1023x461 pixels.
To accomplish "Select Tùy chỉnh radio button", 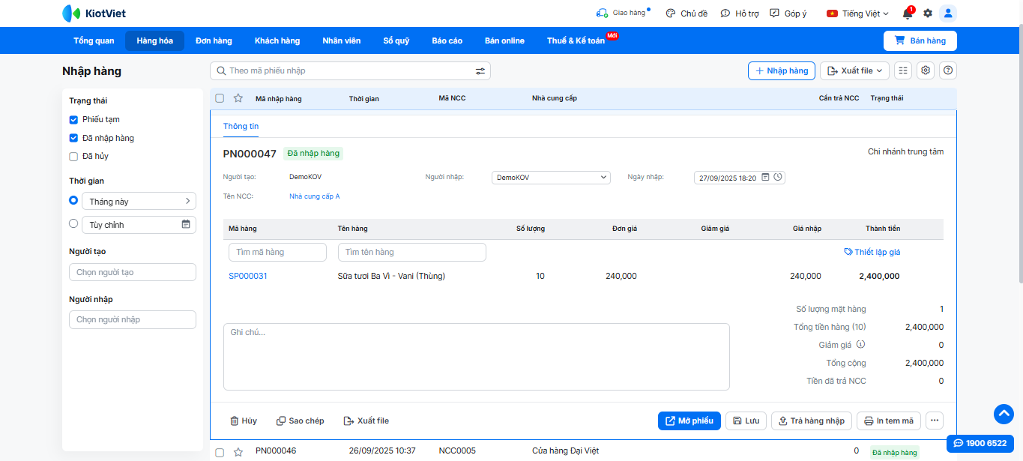I will click(x=73, y=223).
